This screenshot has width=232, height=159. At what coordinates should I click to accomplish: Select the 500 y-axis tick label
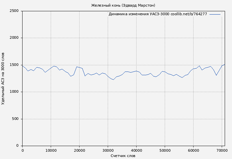pyautogui.click(x=15, y=119)
